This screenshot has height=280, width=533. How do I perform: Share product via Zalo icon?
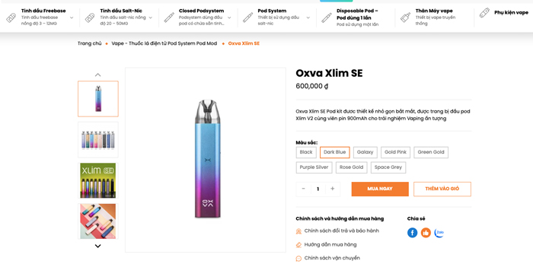tap(439, 233)
